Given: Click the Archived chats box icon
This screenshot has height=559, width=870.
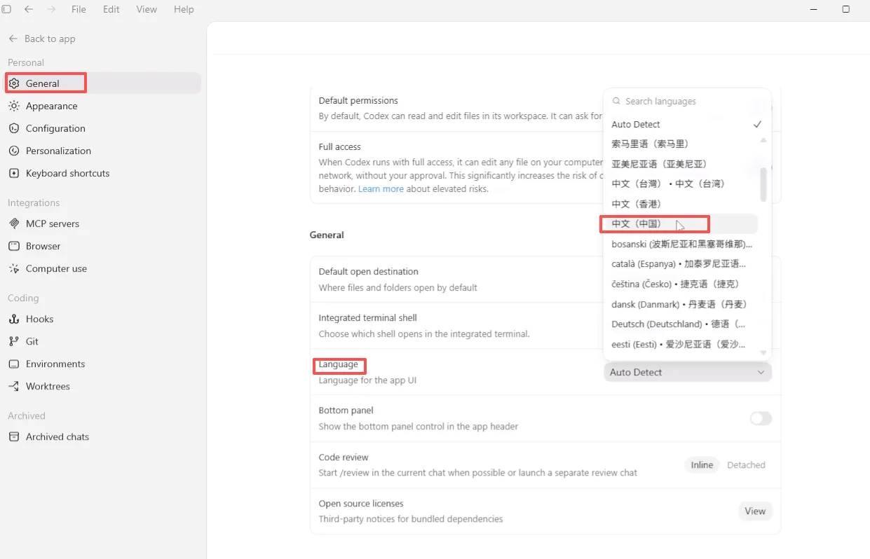Looking at the screenshot, I should (14, 436).
